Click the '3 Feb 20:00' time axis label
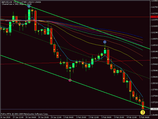Screen dimensions: 158x119 pos(119,117)
